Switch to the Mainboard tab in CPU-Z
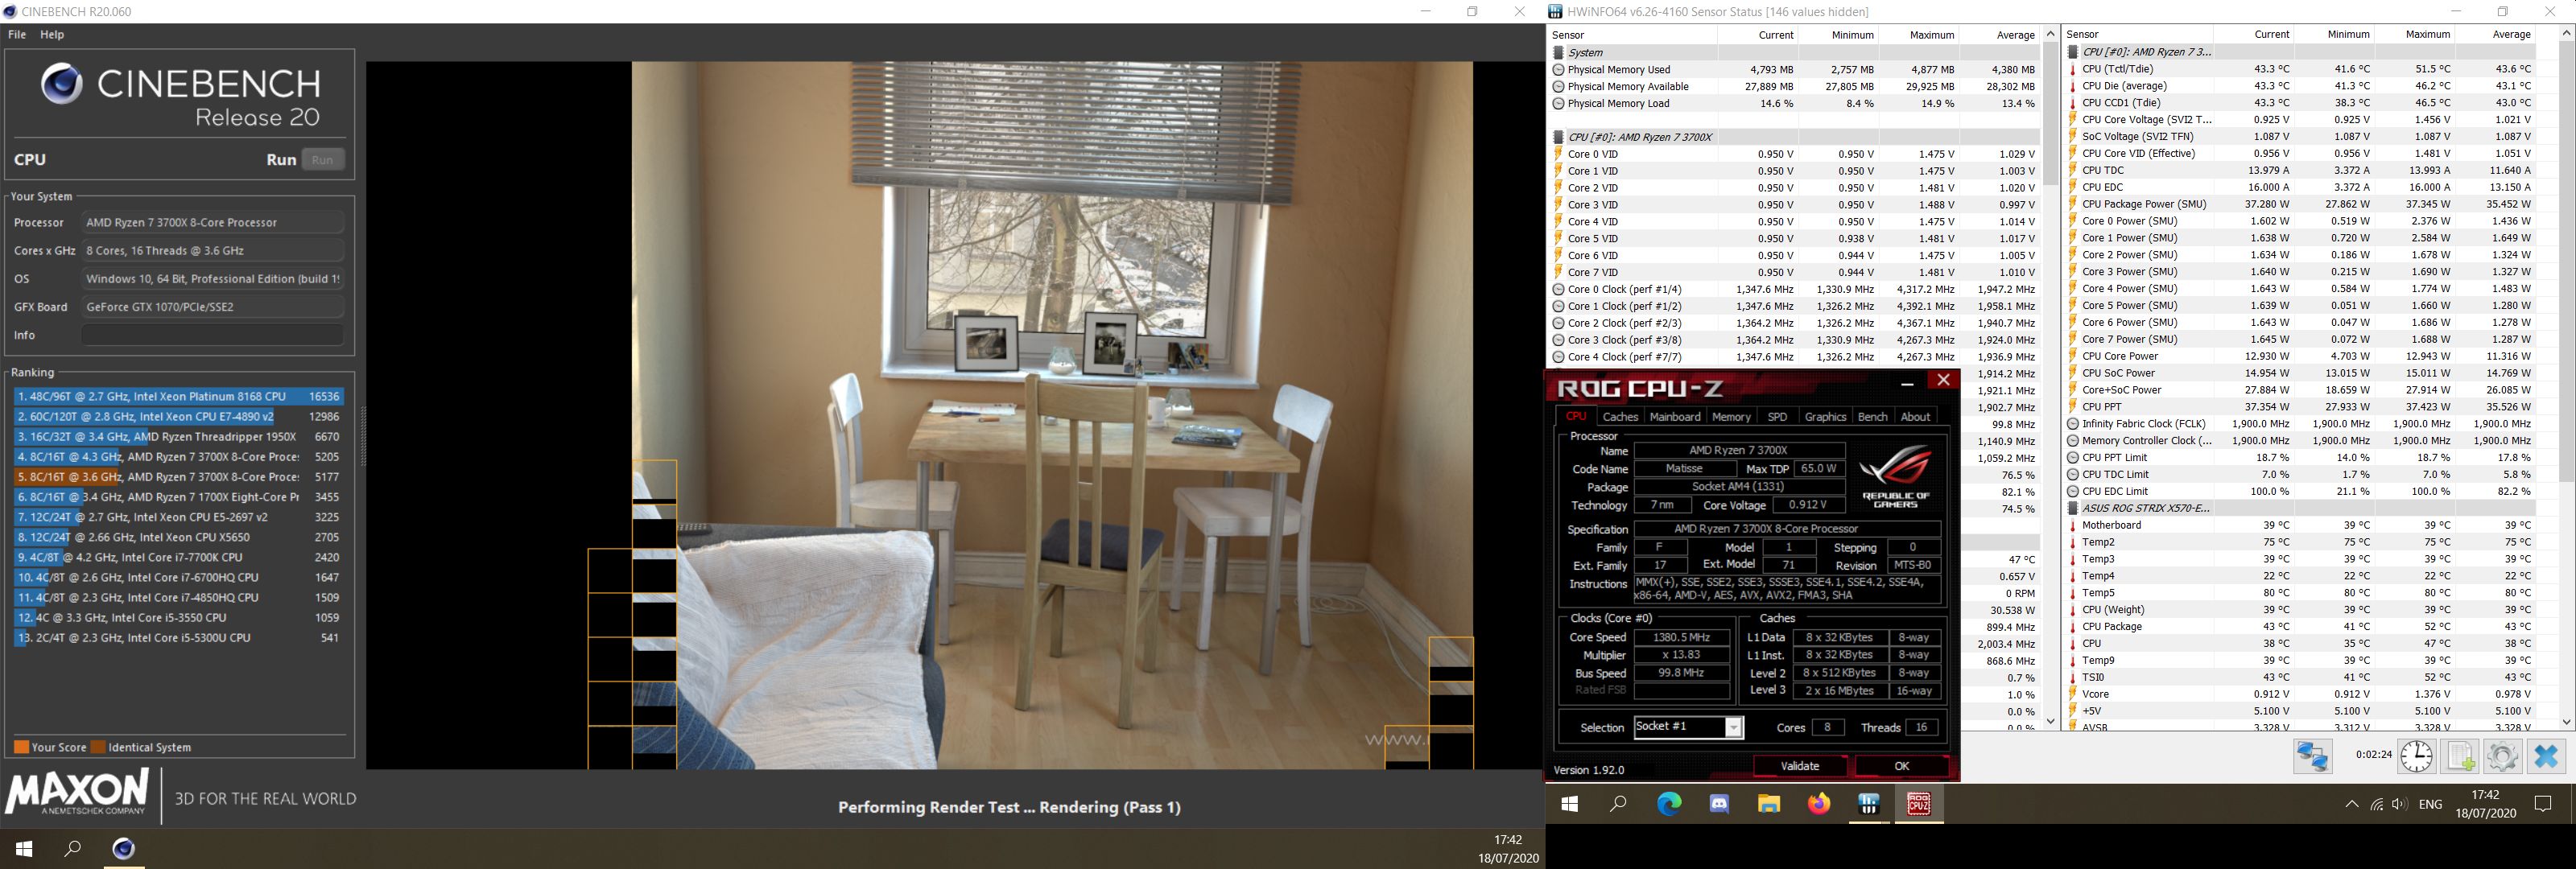The height and width of the screenshot is (869, 2576). pos(1674,417)
